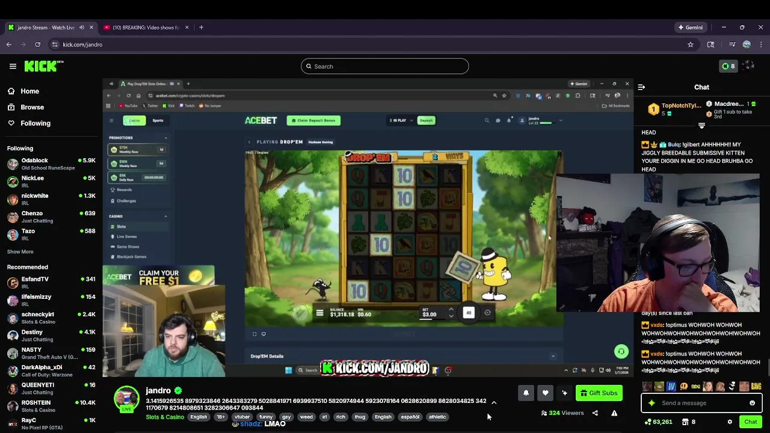Open the Slots & Casino category link
The height and width of the screenshot is (433, 770).
165,417
